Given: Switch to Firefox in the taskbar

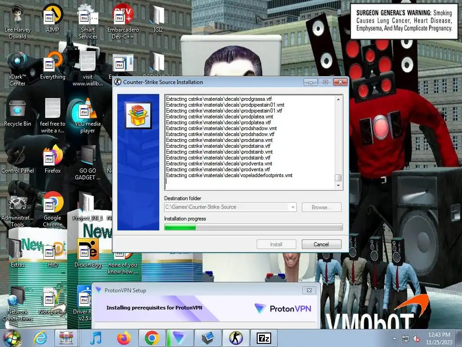Looking at the screenshot, I should click(x=124, y=338).
